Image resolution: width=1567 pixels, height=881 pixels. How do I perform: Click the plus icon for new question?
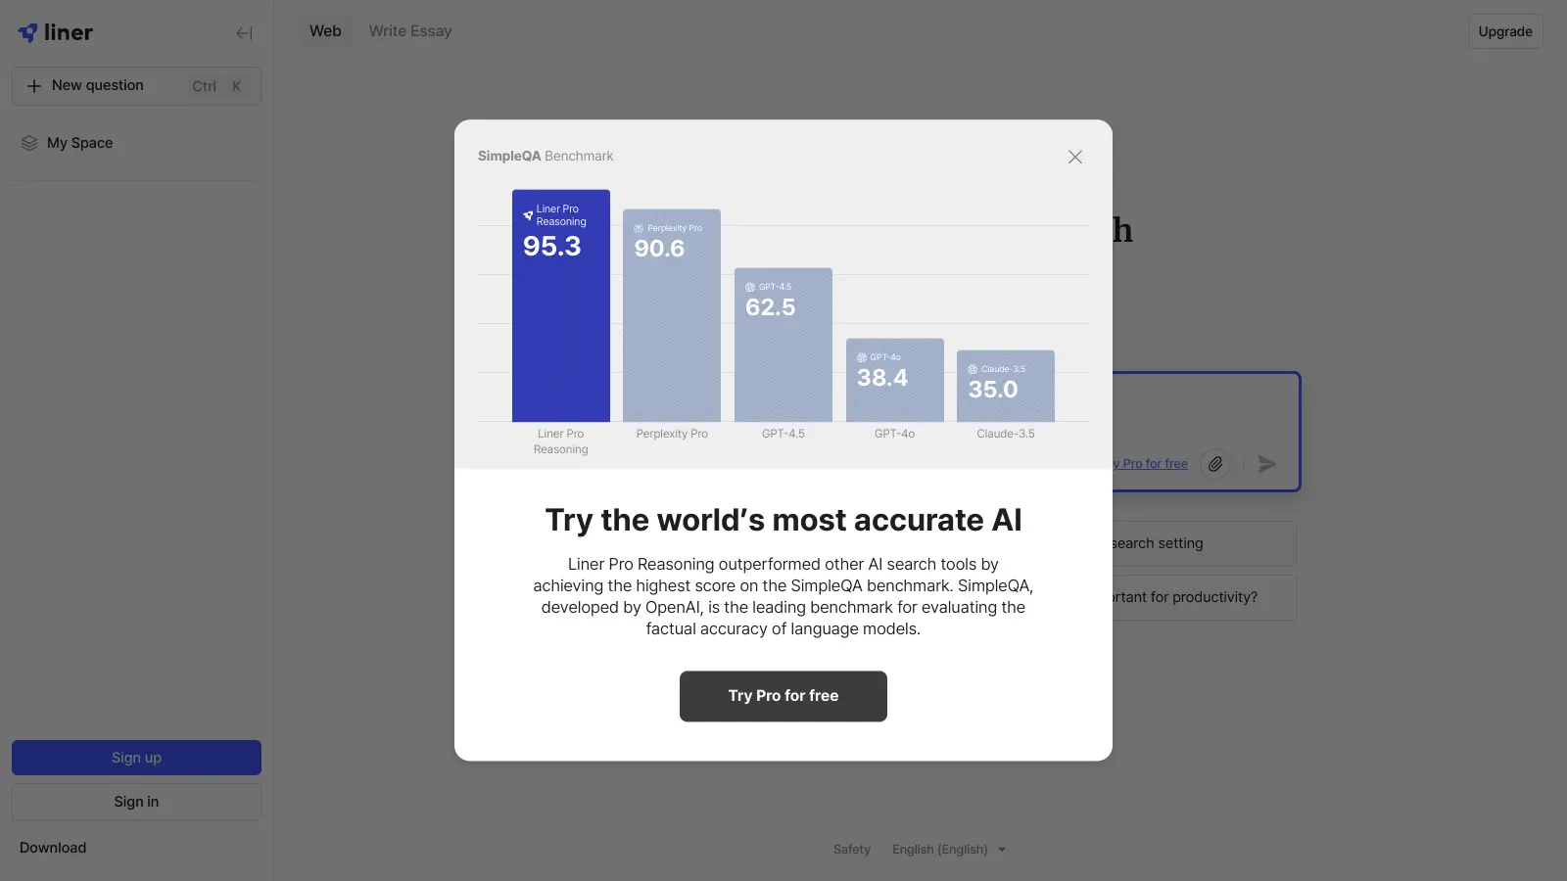[34, 86]
